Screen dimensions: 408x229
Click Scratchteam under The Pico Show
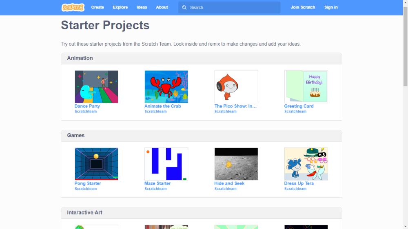tap(225, 111)
